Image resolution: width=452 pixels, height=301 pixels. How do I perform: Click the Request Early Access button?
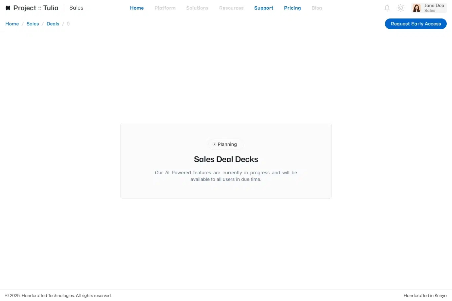coord(416,24)
